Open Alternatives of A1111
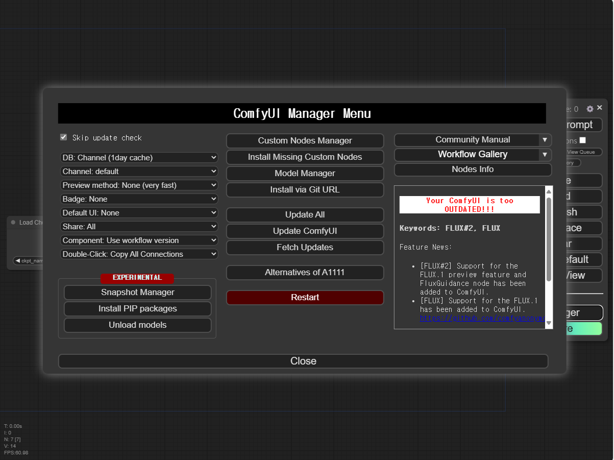This screenshot has width=614, height=460. coord(305,273)
